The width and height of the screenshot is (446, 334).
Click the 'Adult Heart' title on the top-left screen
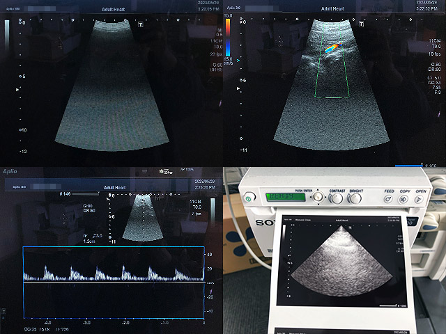click(113, 9)
